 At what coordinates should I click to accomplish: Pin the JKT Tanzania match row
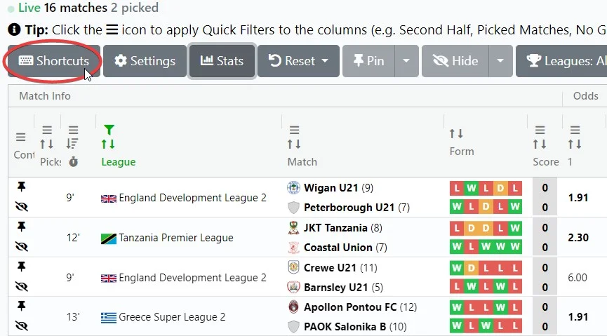pyautogui.click(x=21, y=227)
